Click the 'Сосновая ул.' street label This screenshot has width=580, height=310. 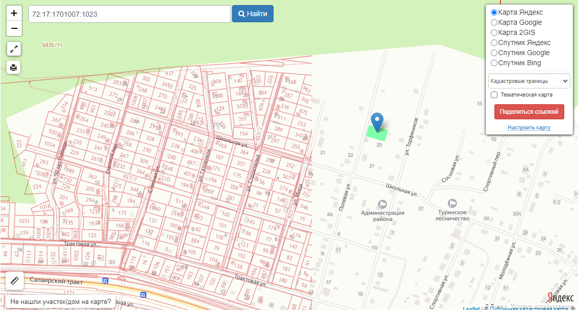(450, 168)
